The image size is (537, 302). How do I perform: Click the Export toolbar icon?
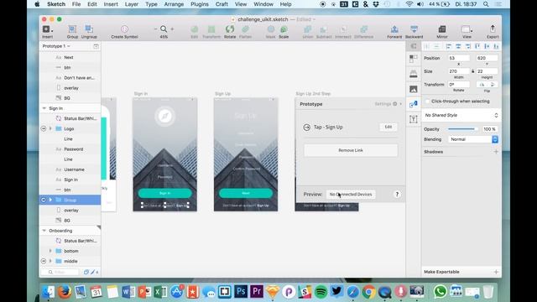point(493,29)
